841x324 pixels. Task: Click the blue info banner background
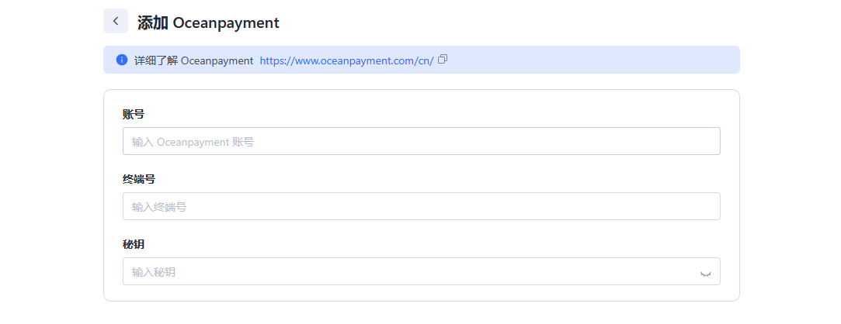tap(590, 60)
